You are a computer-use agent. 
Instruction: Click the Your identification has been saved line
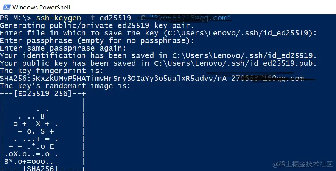click(x=159, y=56)
